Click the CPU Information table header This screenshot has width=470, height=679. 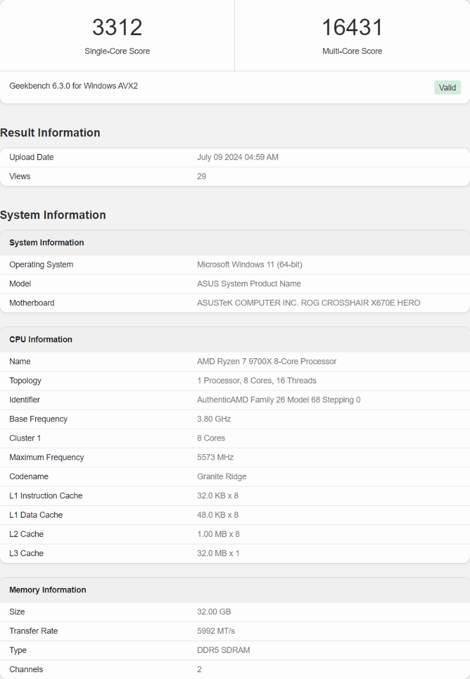pyautogui.click(x=41, y=339)
